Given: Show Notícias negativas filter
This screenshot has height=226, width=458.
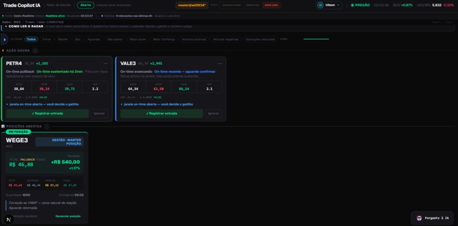Looking at the screenshot, I should 226,39.
